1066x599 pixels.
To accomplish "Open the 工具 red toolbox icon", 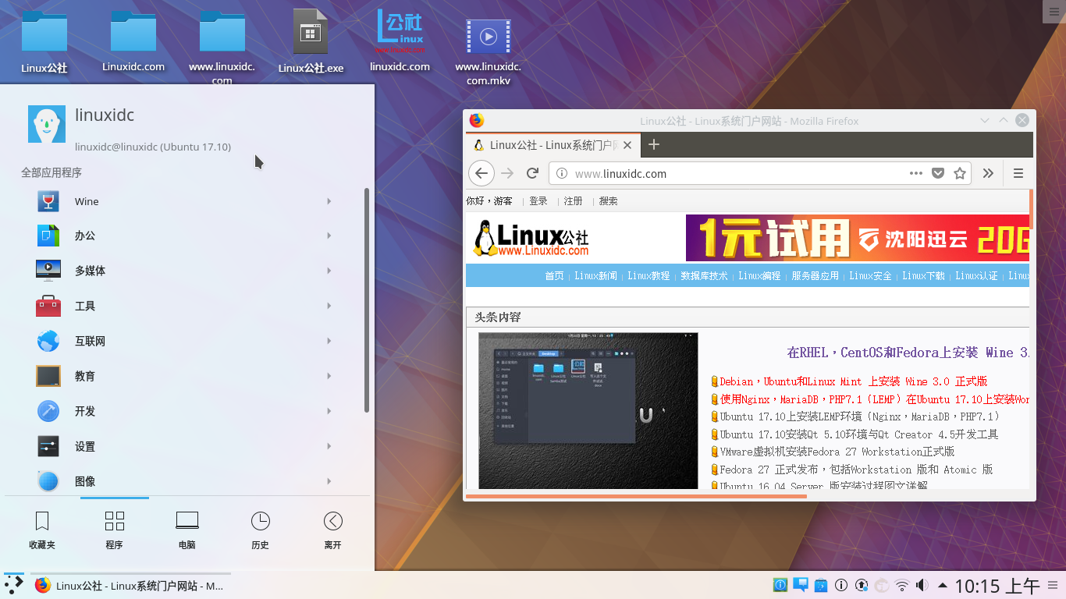I will 48,306.
